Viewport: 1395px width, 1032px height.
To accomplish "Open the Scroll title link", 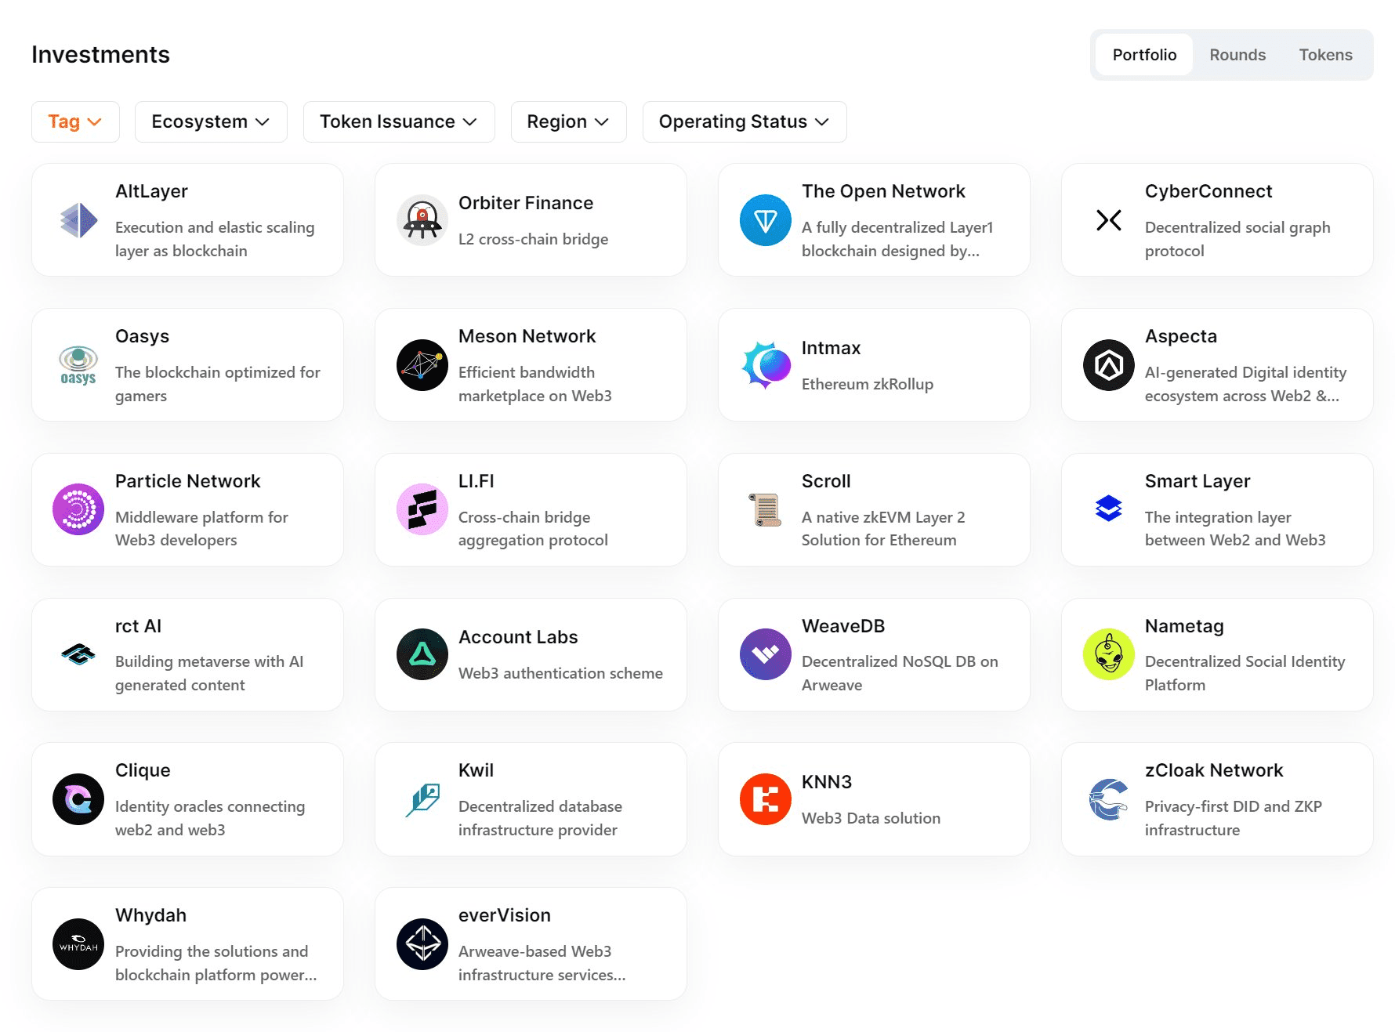I will click(826, 481).
